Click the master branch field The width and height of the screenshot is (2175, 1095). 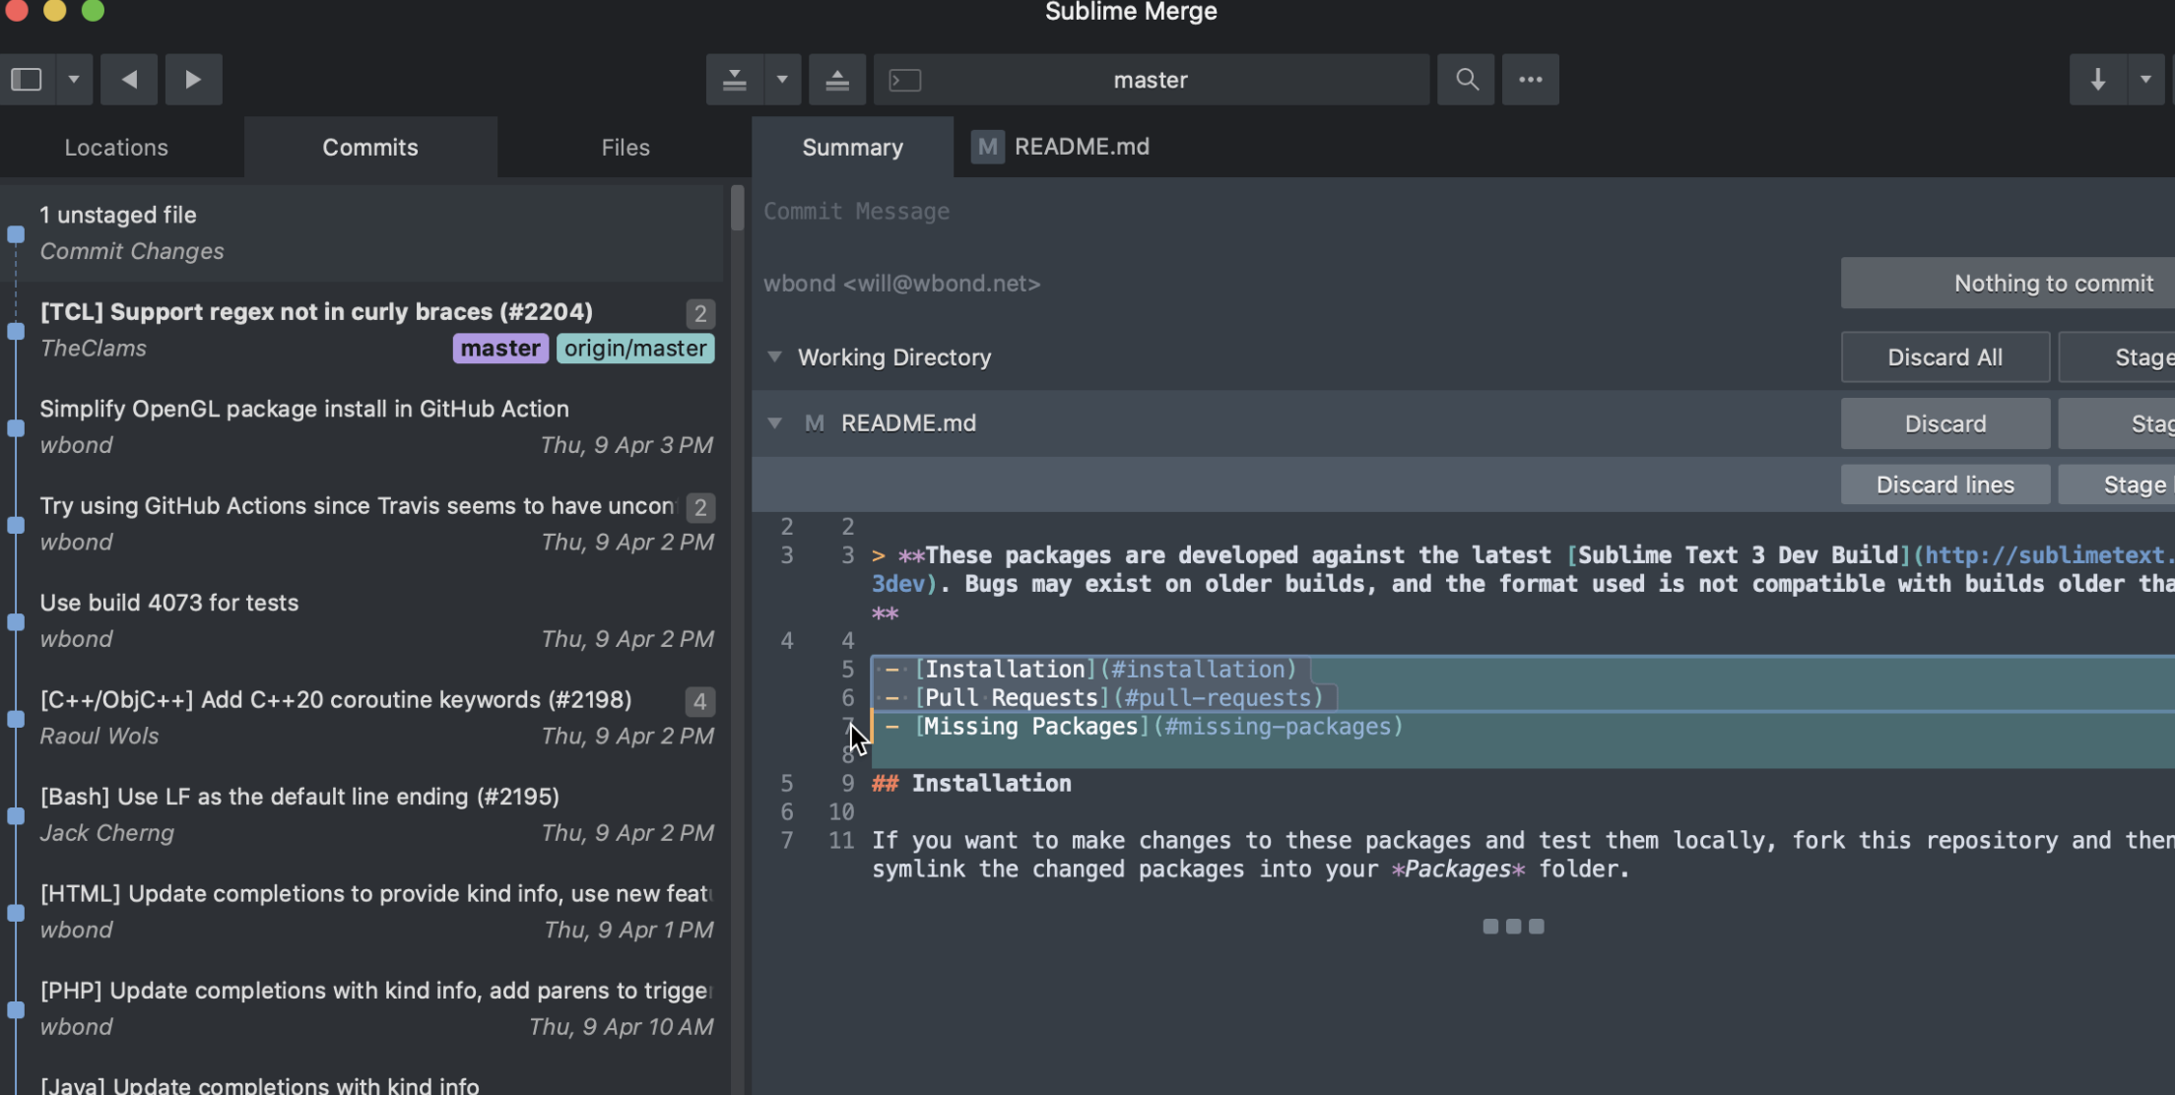(x=1151, y=80)
